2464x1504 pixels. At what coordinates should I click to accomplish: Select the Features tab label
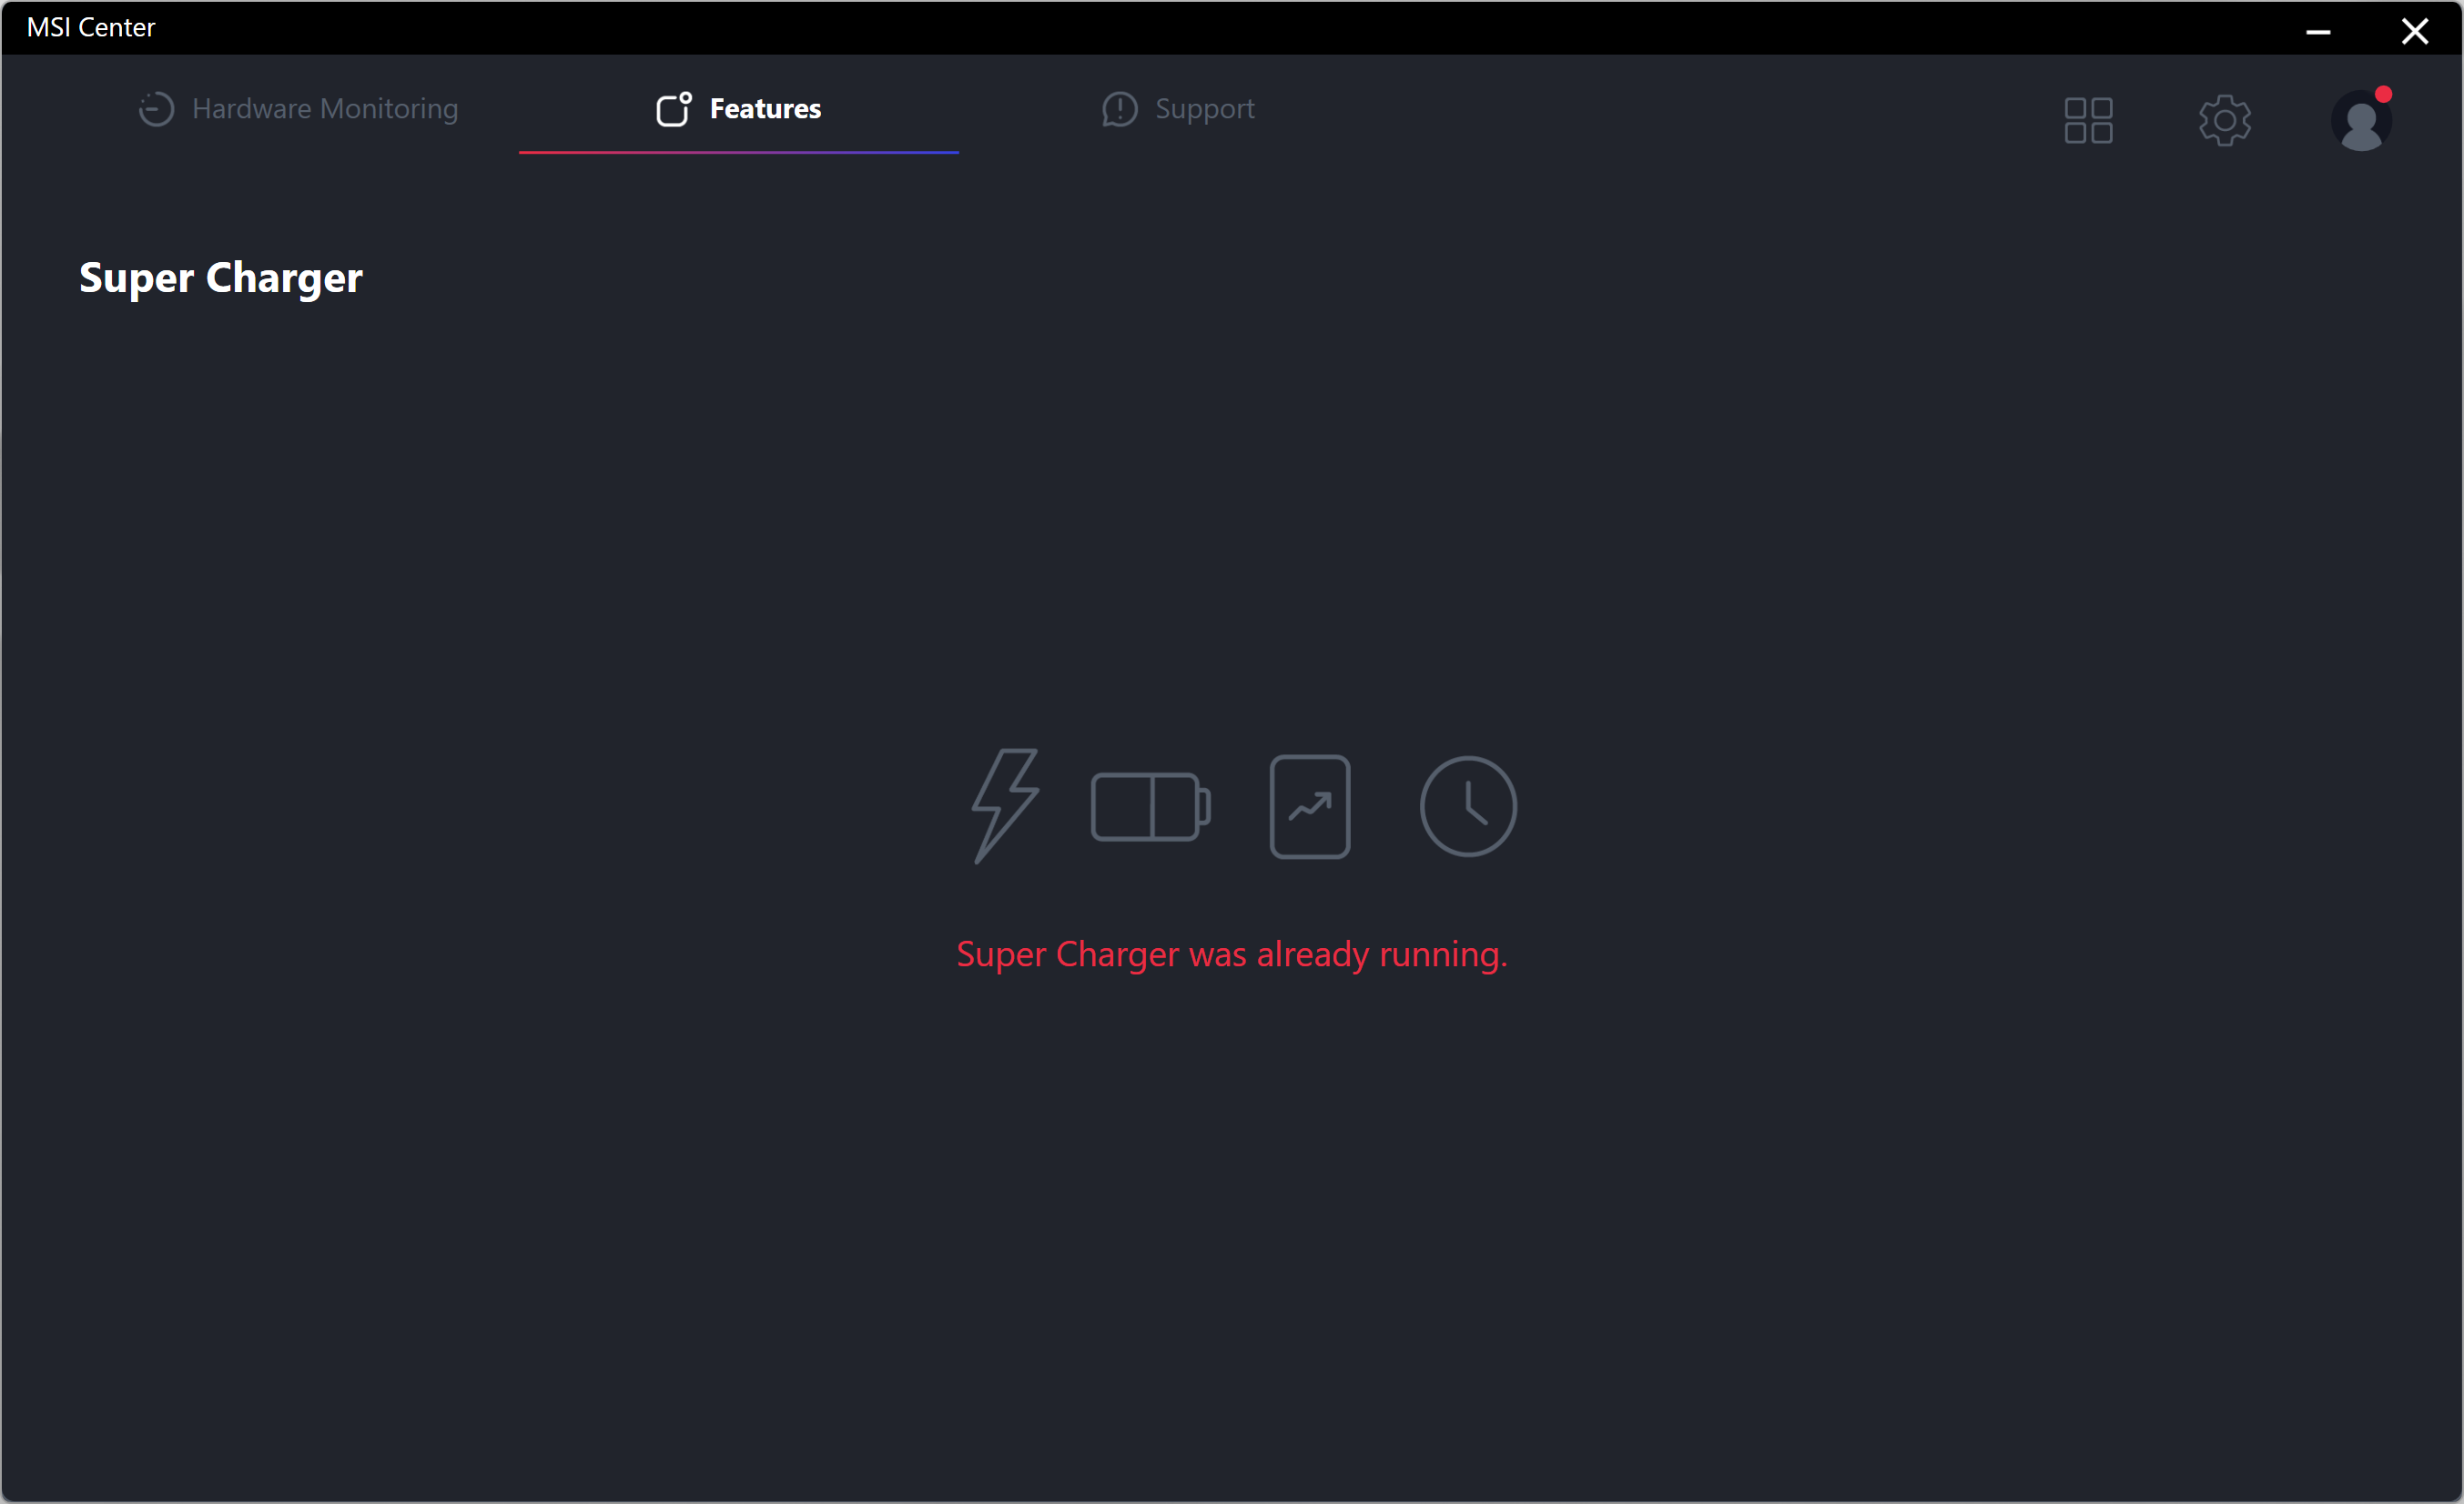point(765,109)
